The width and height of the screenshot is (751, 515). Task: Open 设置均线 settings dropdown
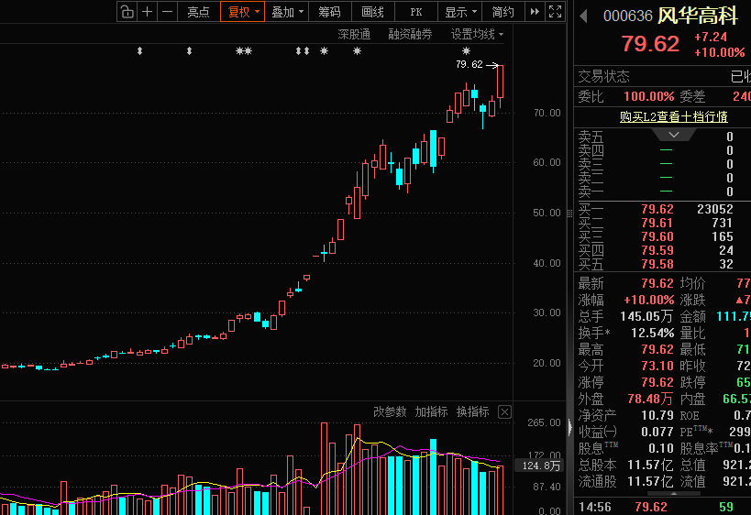[477, 34]
